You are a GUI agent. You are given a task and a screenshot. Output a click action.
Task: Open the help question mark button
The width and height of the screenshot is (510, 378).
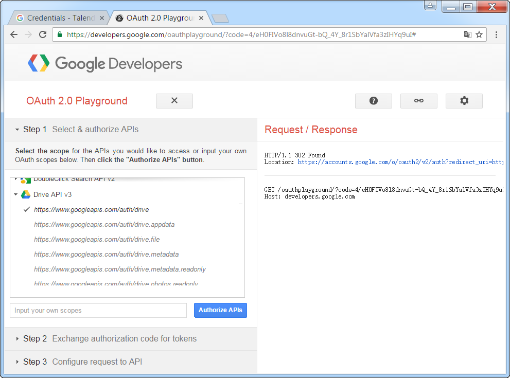click(373, 101)
